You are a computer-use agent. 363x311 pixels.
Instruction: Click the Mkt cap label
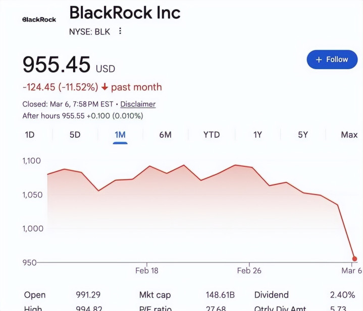coord(155,295)
